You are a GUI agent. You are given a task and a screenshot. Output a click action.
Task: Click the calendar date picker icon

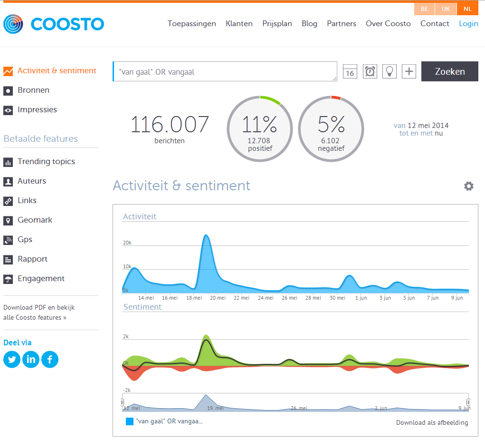(350, 71)
